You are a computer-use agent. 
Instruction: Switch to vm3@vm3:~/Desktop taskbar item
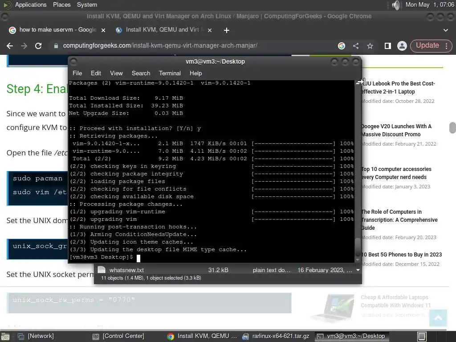[351, 336]
